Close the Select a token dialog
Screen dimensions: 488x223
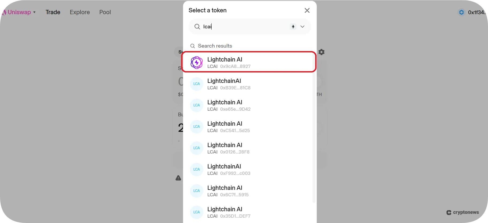(307, 10)
